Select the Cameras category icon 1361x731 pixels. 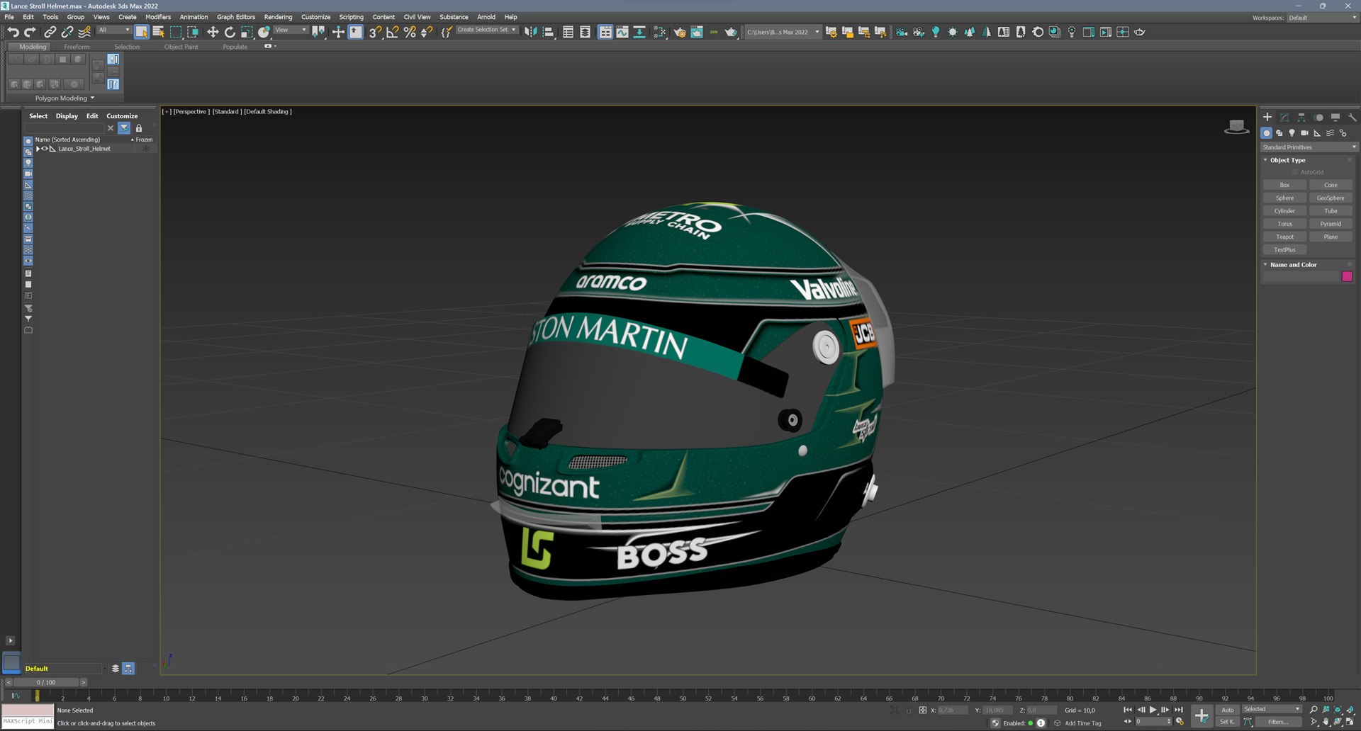click(1304, 133)
